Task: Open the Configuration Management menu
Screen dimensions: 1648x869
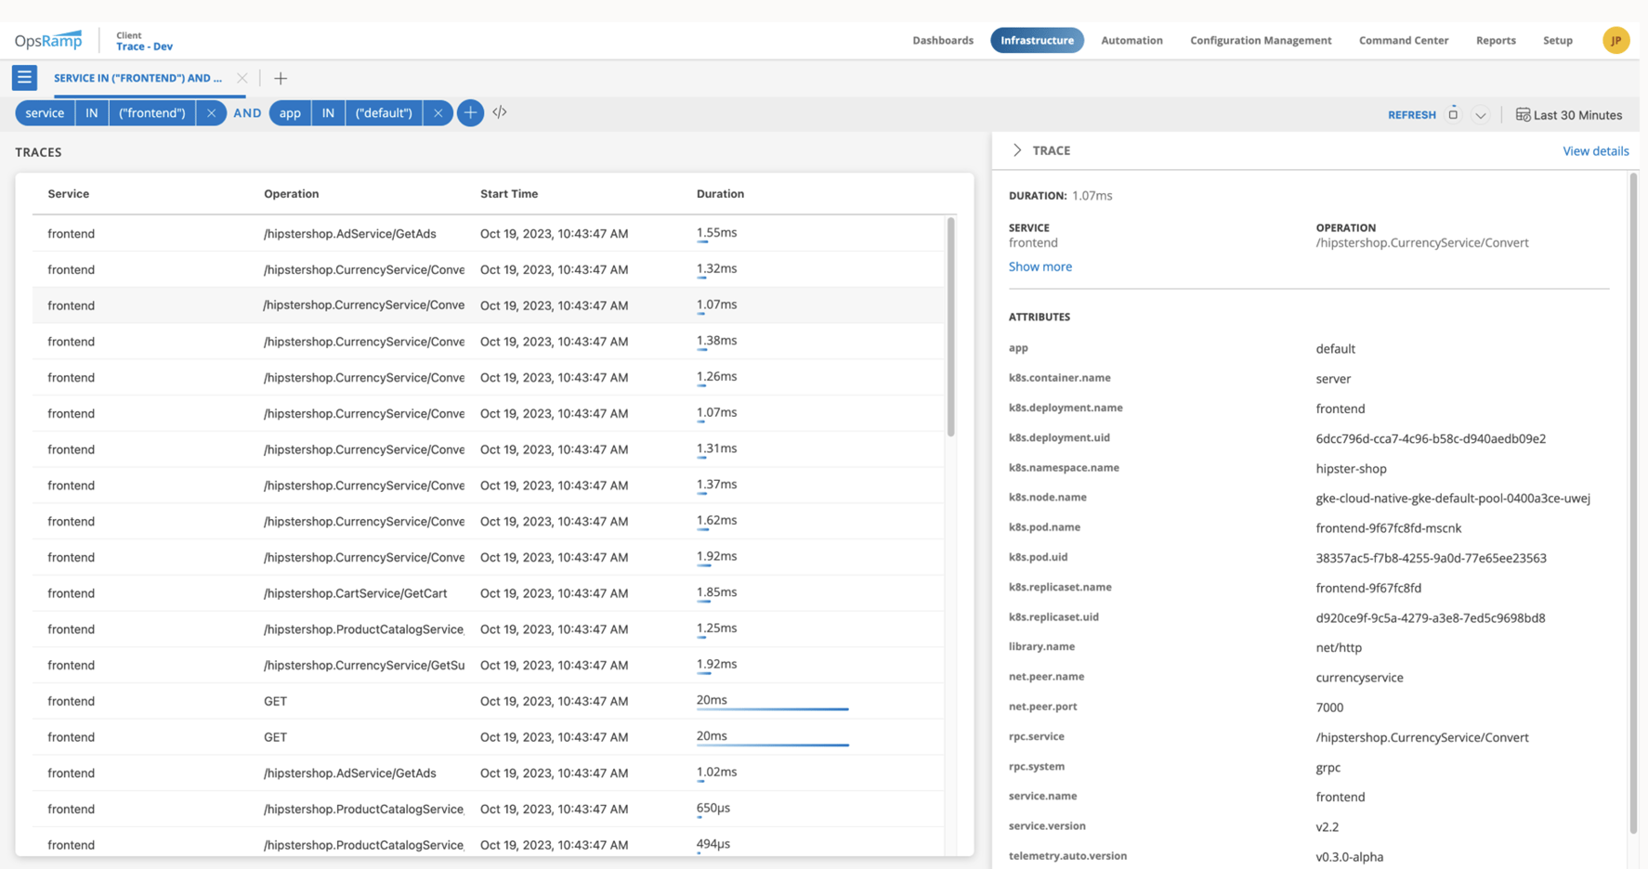Action: click(x=1260, y=40)
